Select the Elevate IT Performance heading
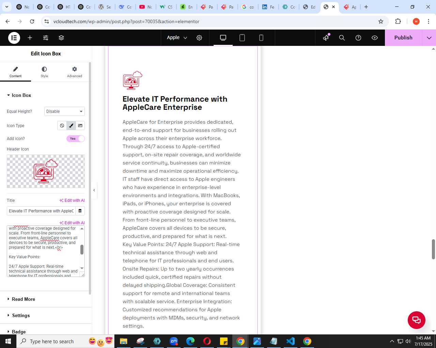Screen dimensions: 436x348 point(175,103)
